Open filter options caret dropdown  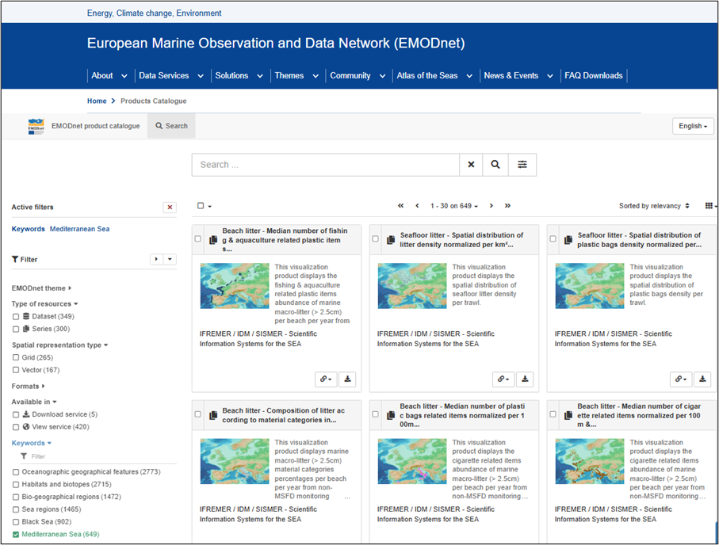point(170,260)
